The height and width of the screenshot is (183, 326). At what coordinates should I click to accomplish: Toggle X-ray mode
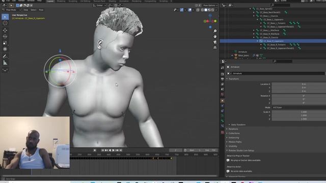(198, 10)
